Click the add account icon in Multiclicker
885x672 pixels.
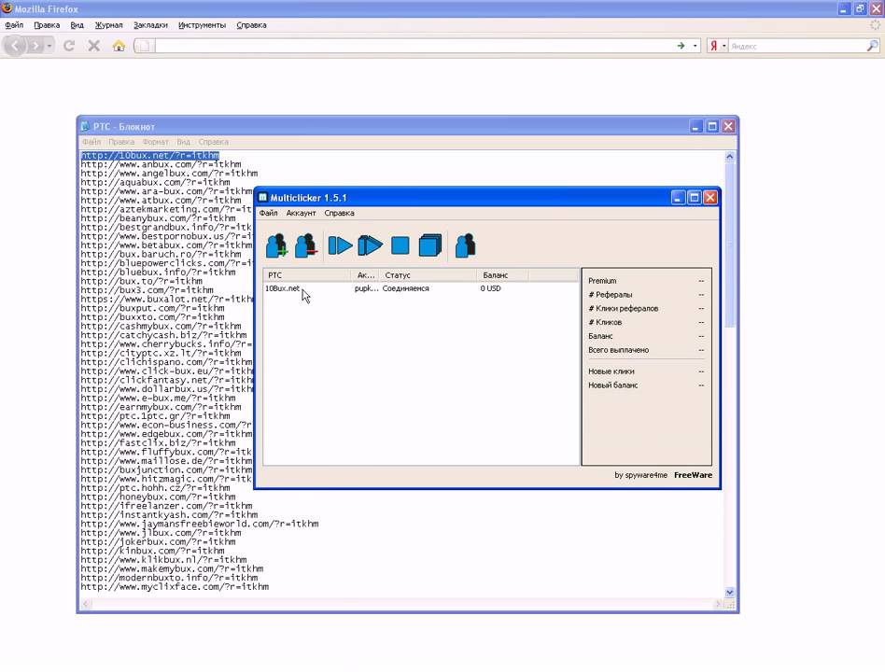[x=276, y=246]
